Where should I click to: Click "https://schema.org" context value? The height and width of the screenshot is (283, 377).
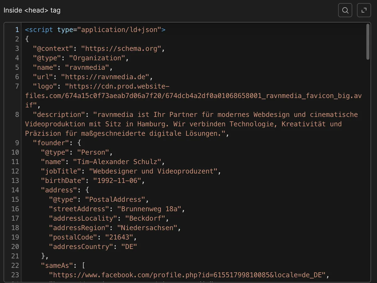121,49
